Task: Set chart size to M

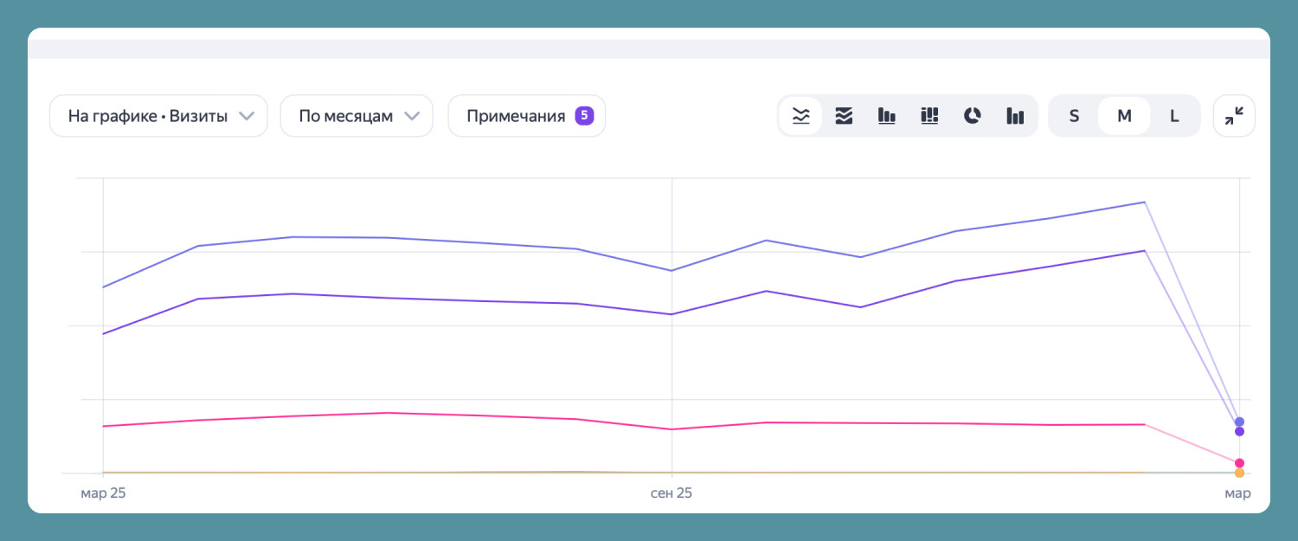Action: point(1124,116)
